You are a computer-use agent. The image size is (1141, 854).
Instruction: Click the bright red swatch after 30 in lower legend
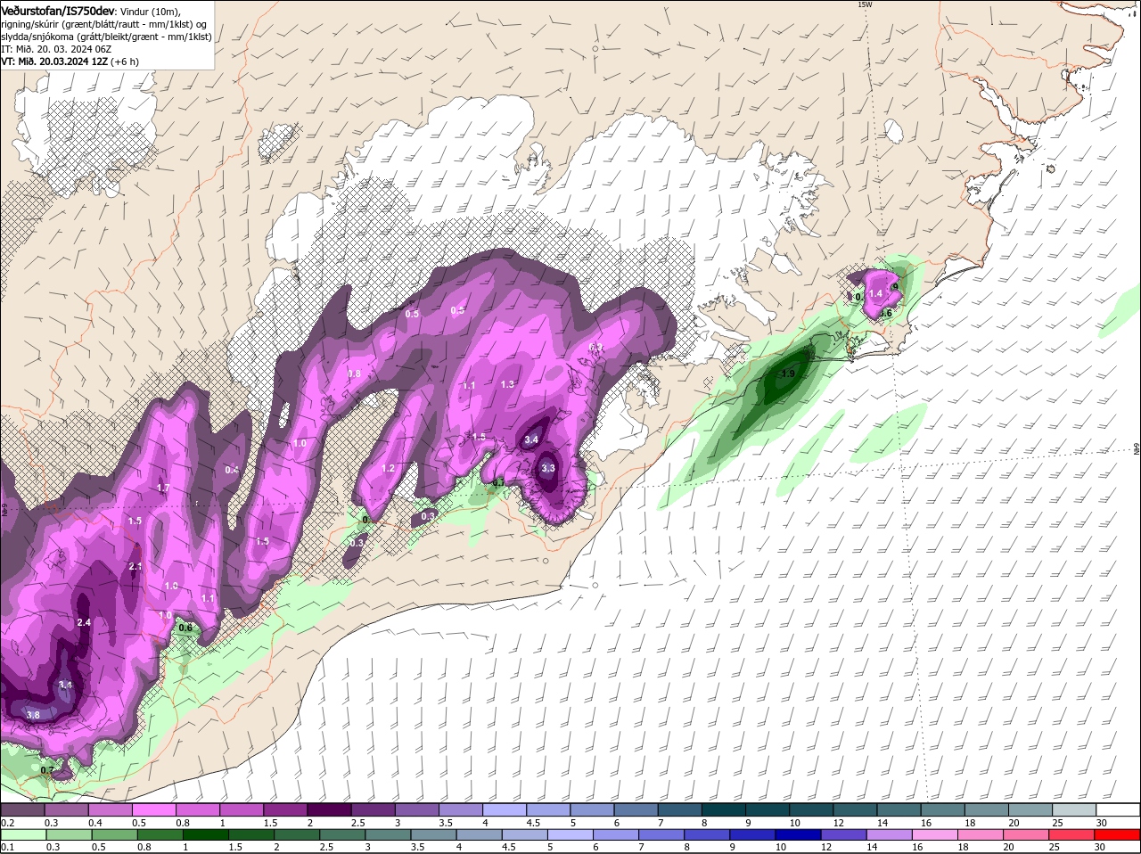tap(1119, 835)
